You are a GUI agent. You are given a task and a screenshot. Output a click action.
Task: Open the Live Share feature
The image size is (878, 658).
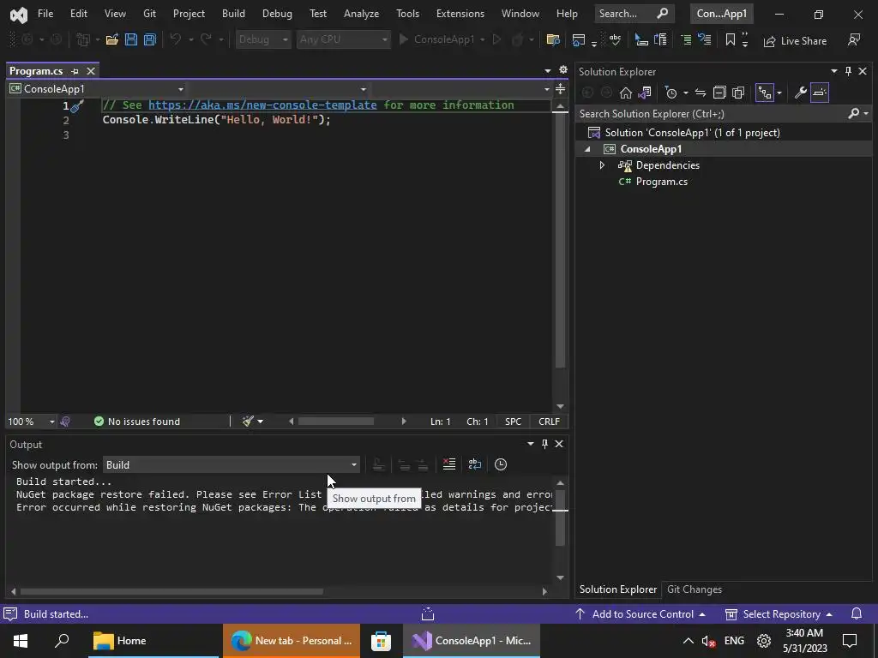tap(795, 41)
